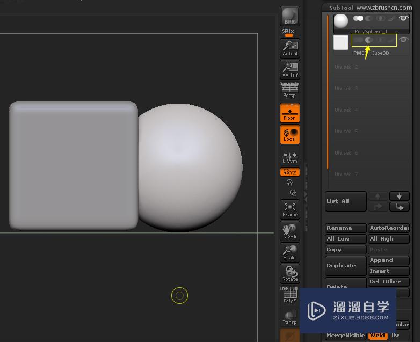Click select-up arrow button
This screenshot has width=420, height=342.
pos(378,197)
